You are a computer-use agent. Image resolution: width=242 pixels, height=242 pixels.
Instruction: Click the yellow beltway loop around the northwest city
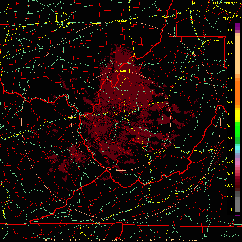click(x=63, y=20)
